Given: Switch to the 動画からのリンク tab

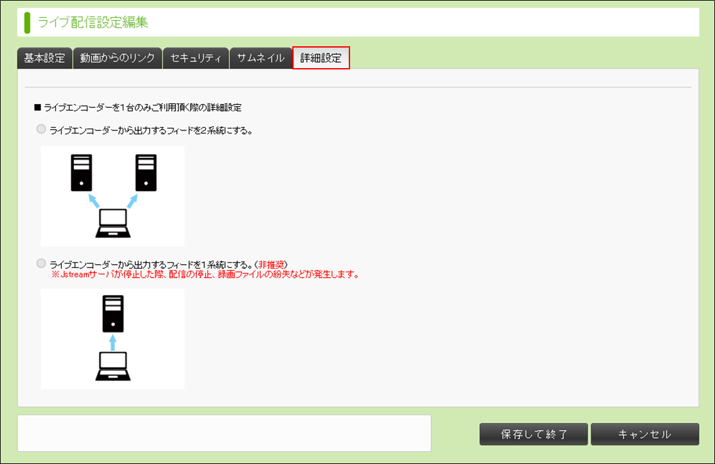Looking at the screenshot, I should (118, 58).
